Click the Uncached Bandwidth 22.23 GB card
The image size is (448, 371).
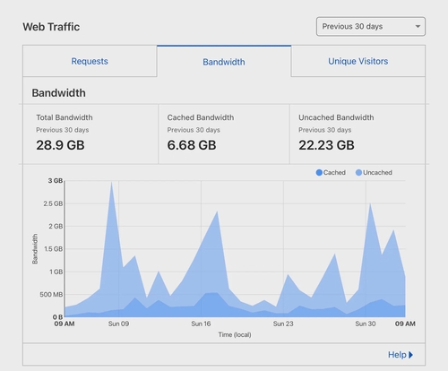coord(358,134)
